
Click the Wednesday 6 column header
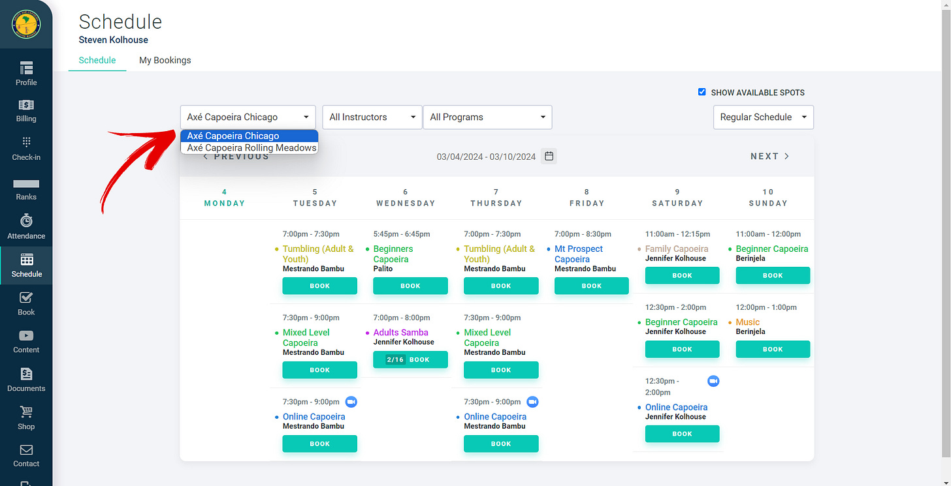406,198
